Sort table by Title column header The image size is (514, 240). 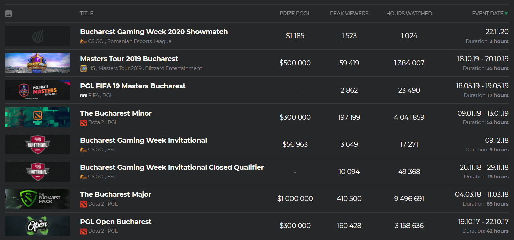pos(87,14)
